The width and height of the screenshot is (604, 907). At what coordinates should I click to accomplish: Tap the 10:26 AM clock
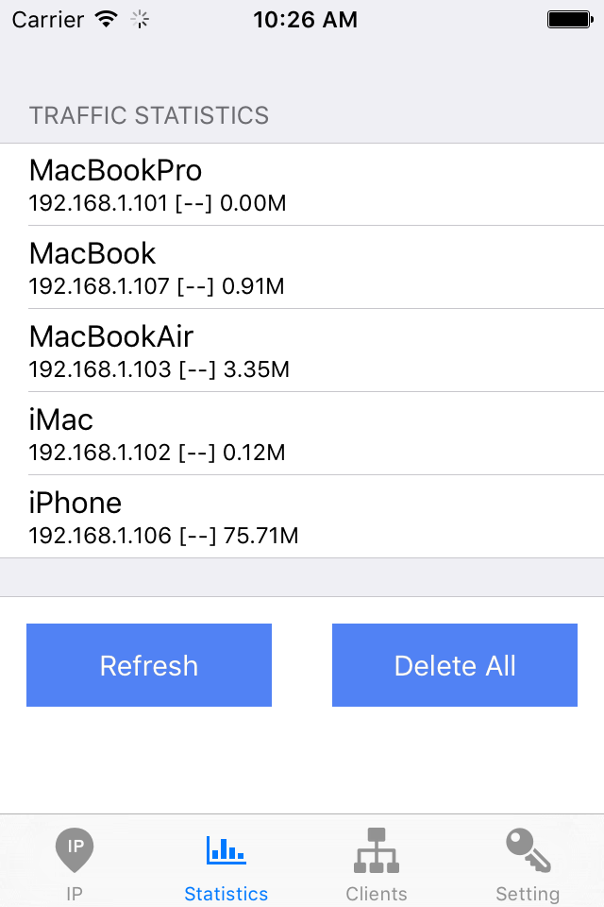pos(305,20)
